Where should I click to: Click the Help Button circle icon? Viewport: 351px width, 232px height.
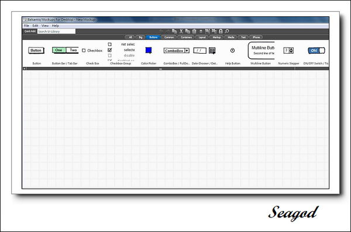(232, 50)
